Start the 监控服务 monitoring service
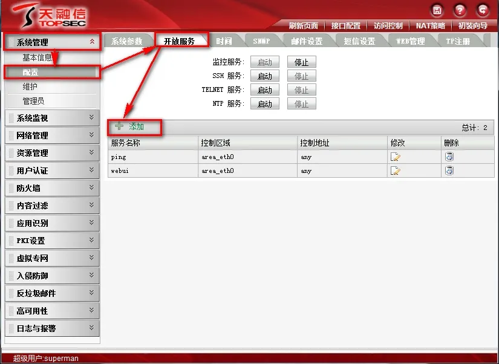Image resolution: width=499 pixels, height=364 pixels. (265, 62)
